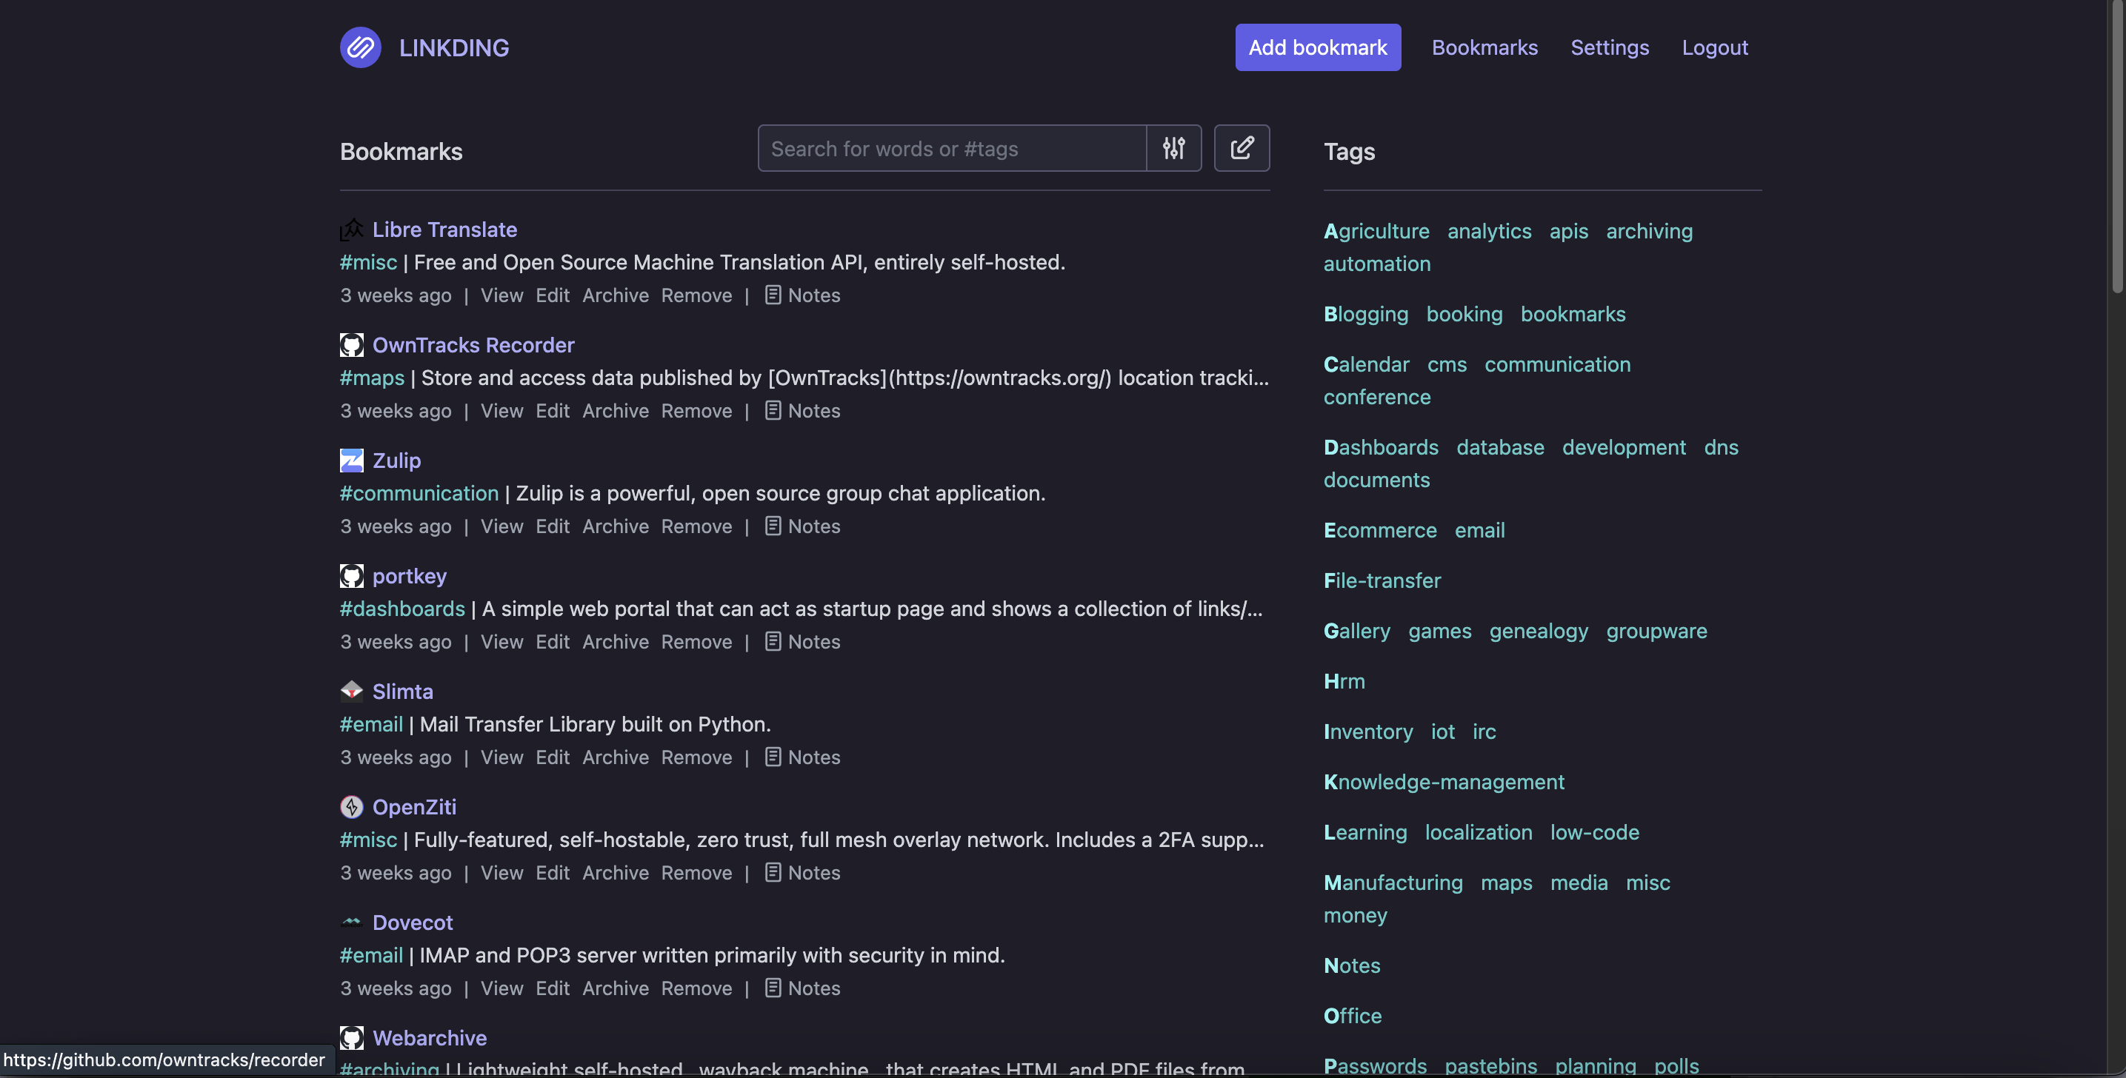The image size is (2126, 1078).
Task: Toggle Notes for Dovecot bookmark
Action: [802, 988]
